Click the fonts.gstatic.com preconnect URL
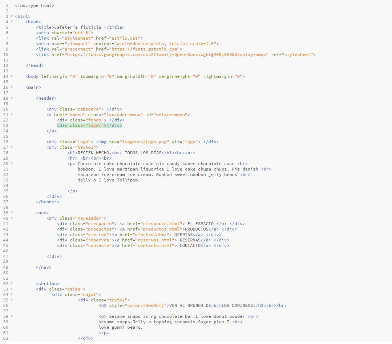Screen dimensions: 392x344 click(x=144, y=49)
